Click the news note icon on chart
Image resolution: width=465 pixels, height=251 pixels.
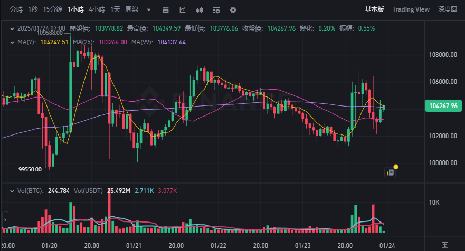coord(390,172)
